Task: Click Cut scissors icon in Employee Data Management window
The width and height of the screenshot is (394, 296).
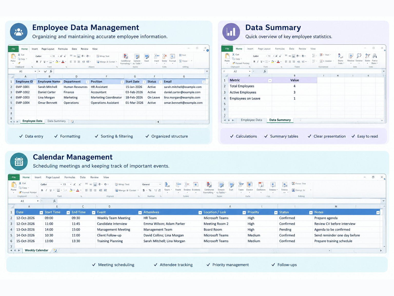Action: pos(19,55)
